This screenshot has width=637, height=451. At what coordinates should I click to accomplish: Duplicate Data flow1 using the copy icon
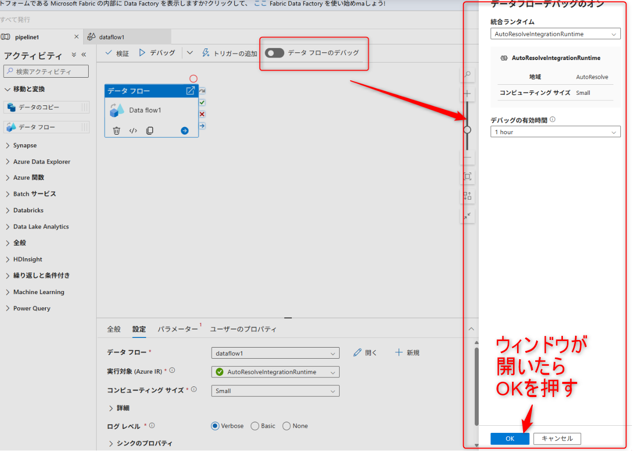pyautogui.click(x=150, y=130)
